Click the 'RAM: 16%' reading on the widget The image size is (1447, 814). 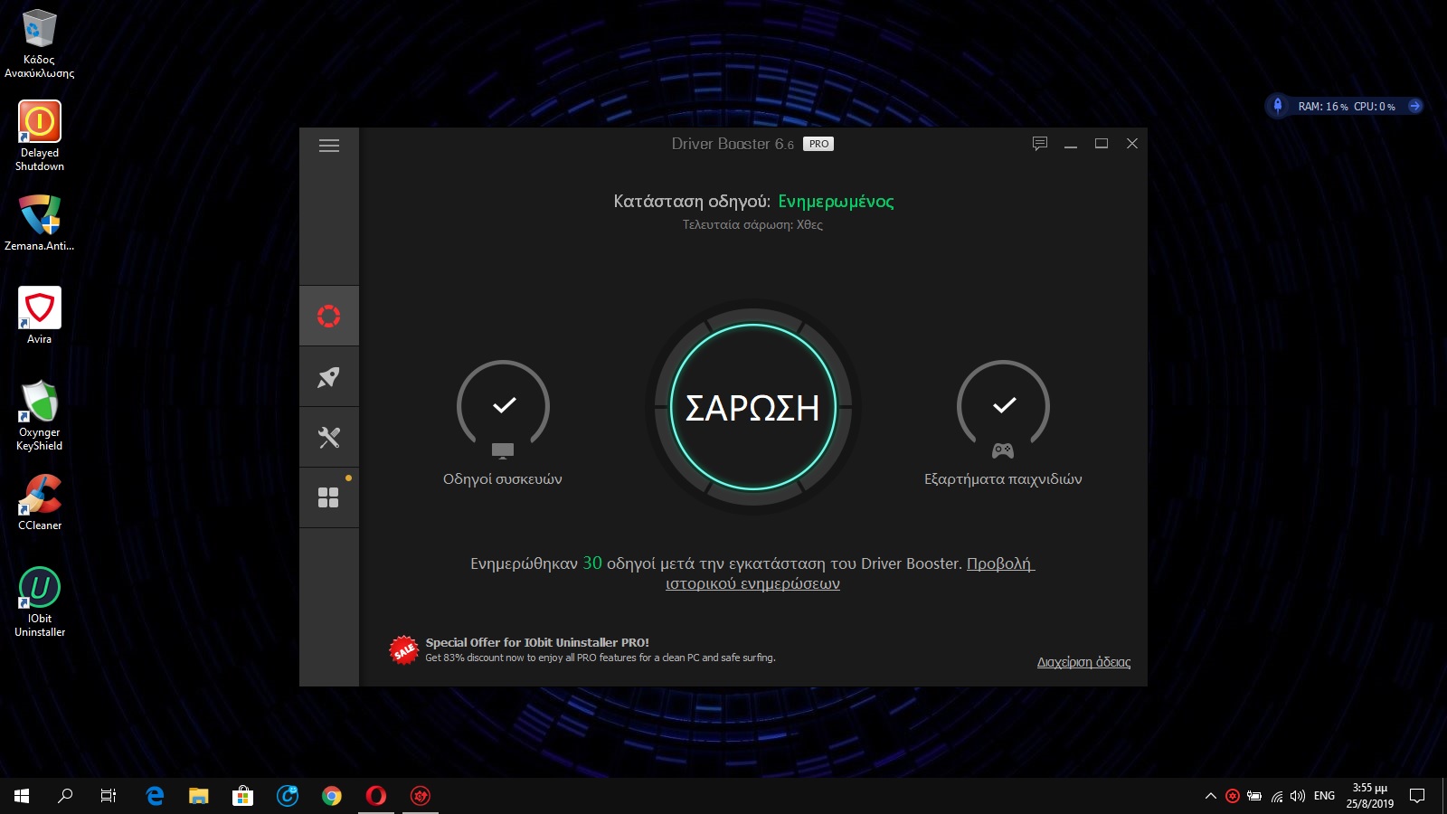(1323, 107)
